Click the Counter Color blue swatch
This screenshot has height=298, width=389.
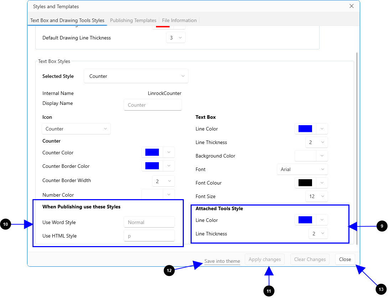pos(152,153)
